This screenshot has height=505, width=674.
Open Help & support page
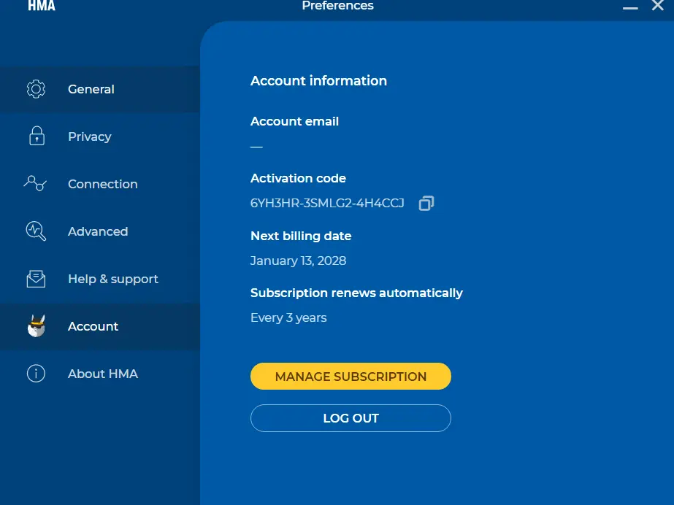coord(100,279)
